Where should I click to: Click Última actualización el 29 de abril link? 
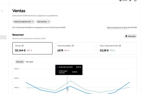[x=122, y=28]
